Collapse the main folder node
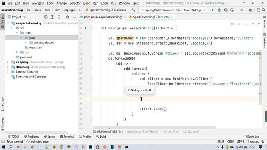This screenshot has height=150, width=267. [17, 32]
